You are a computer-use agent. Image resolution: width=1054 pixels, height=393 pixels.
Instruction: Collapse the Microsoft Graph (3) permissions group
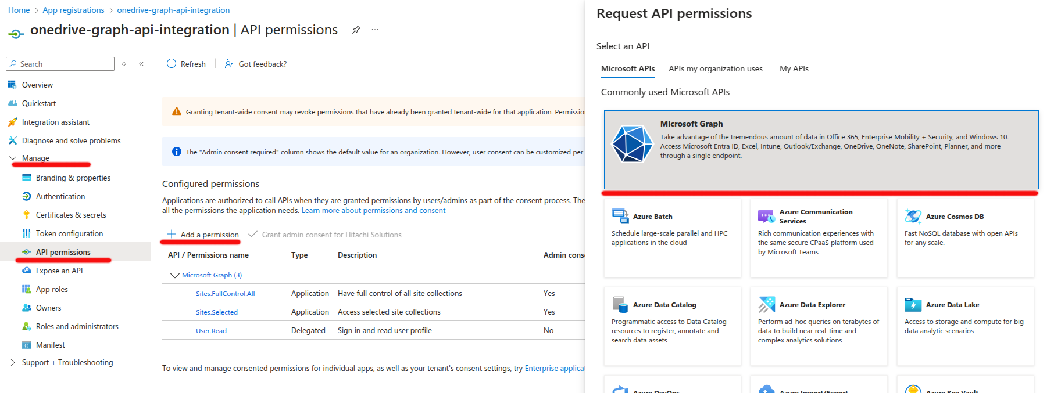tap(174, 275)
